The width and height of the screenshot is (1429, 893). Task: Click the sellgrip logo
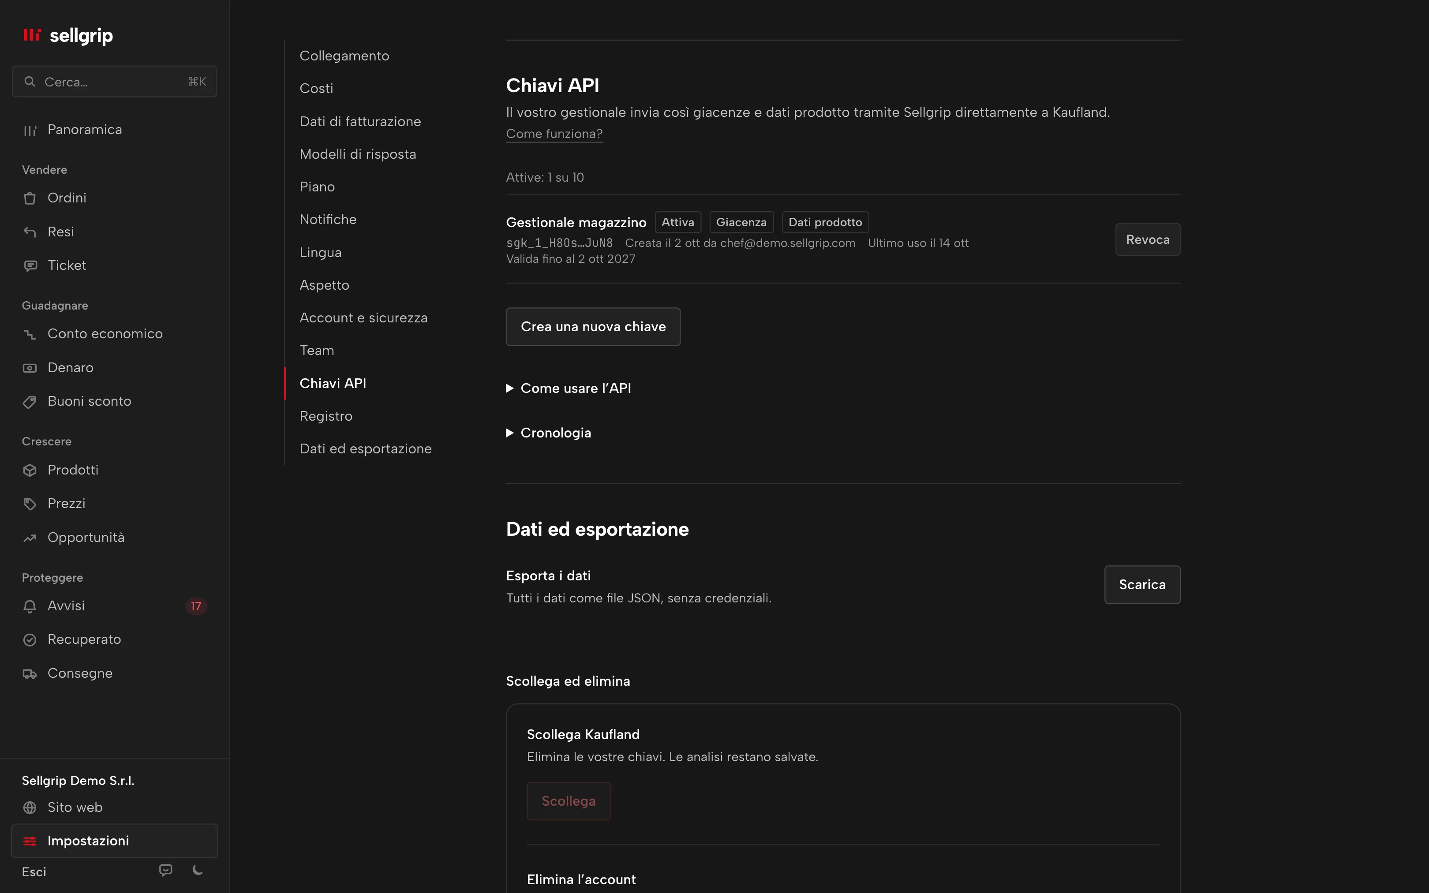click(x=67, y=35)
